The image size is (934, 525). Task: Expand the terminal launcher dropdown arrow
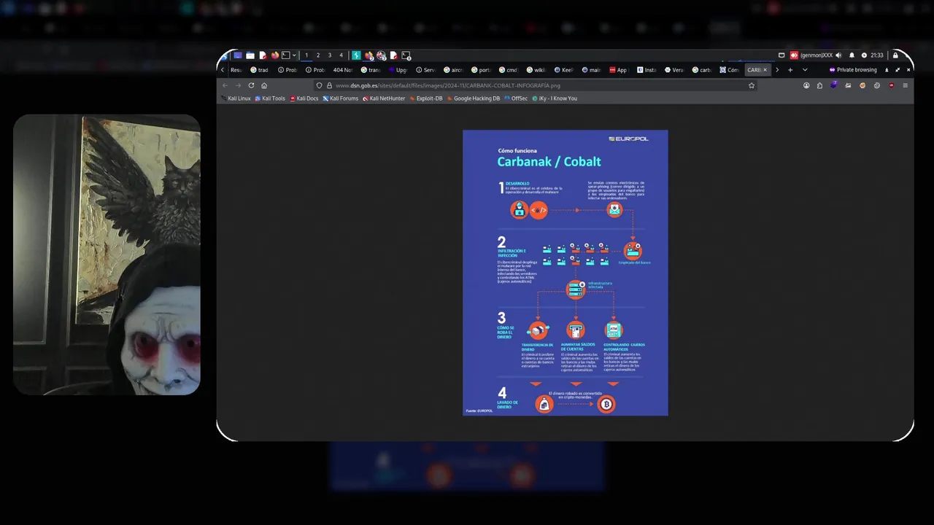pyautogui.click(x=294, y=55)
